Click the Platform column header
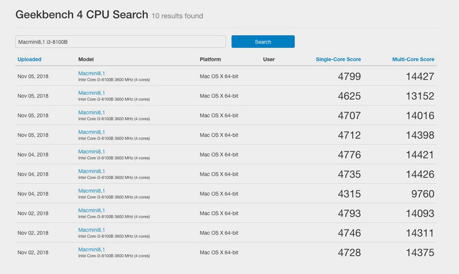This screenshot has height=274, width=459. click(x=210, y=59)
